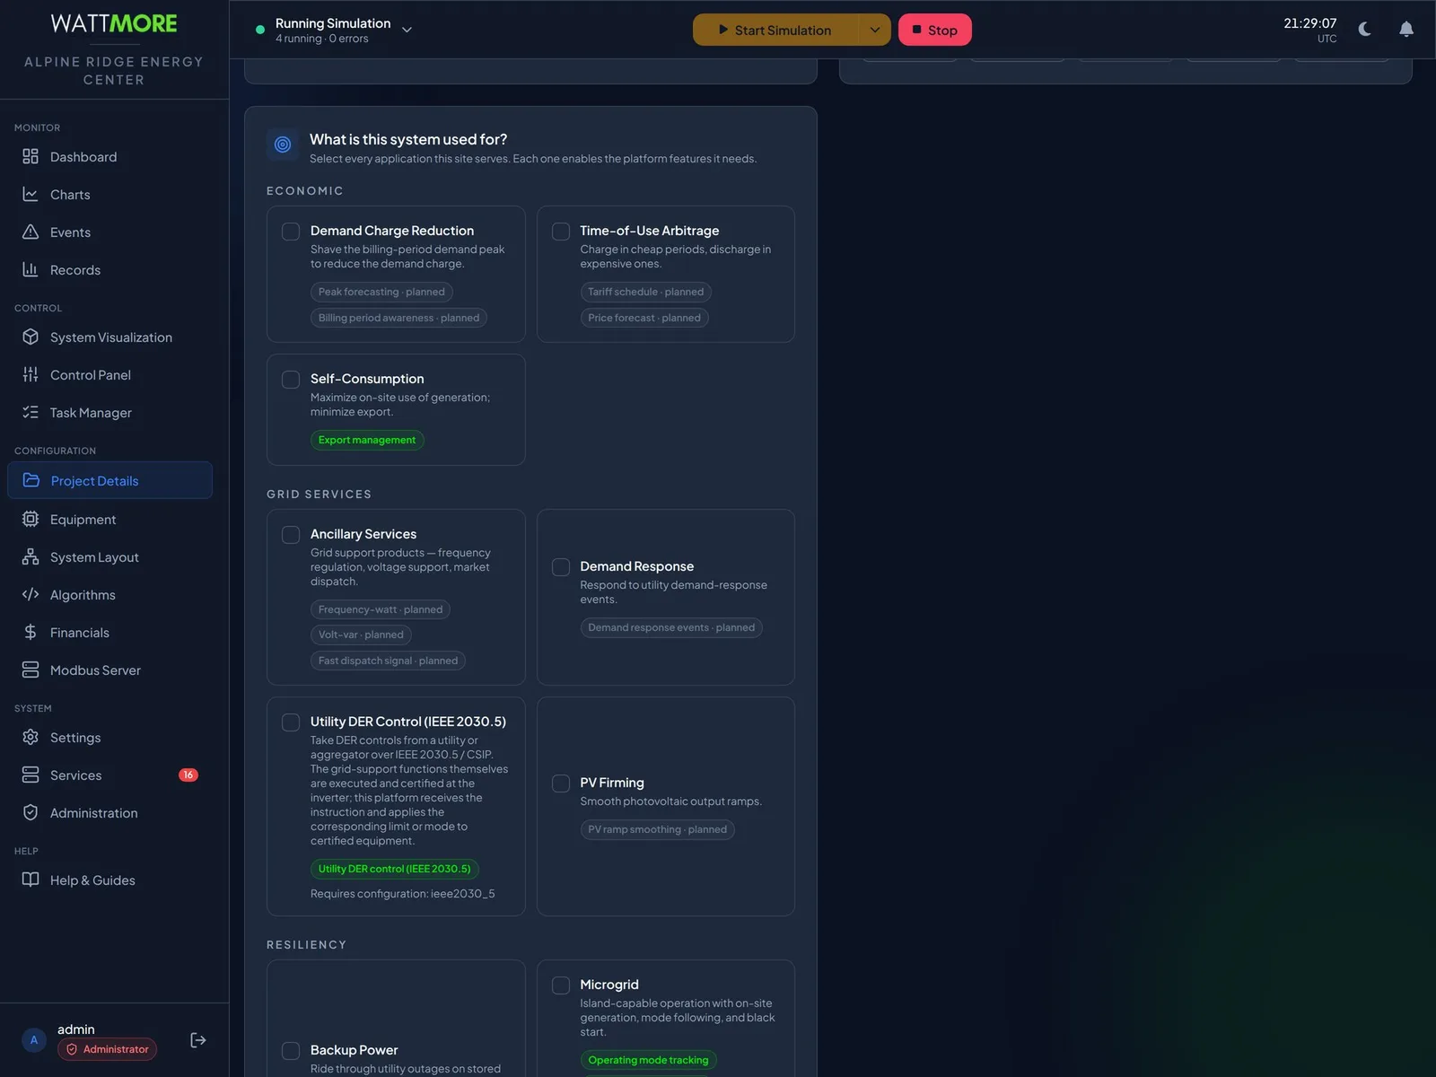Enable the Microgrid checkbox

(561, 985)
